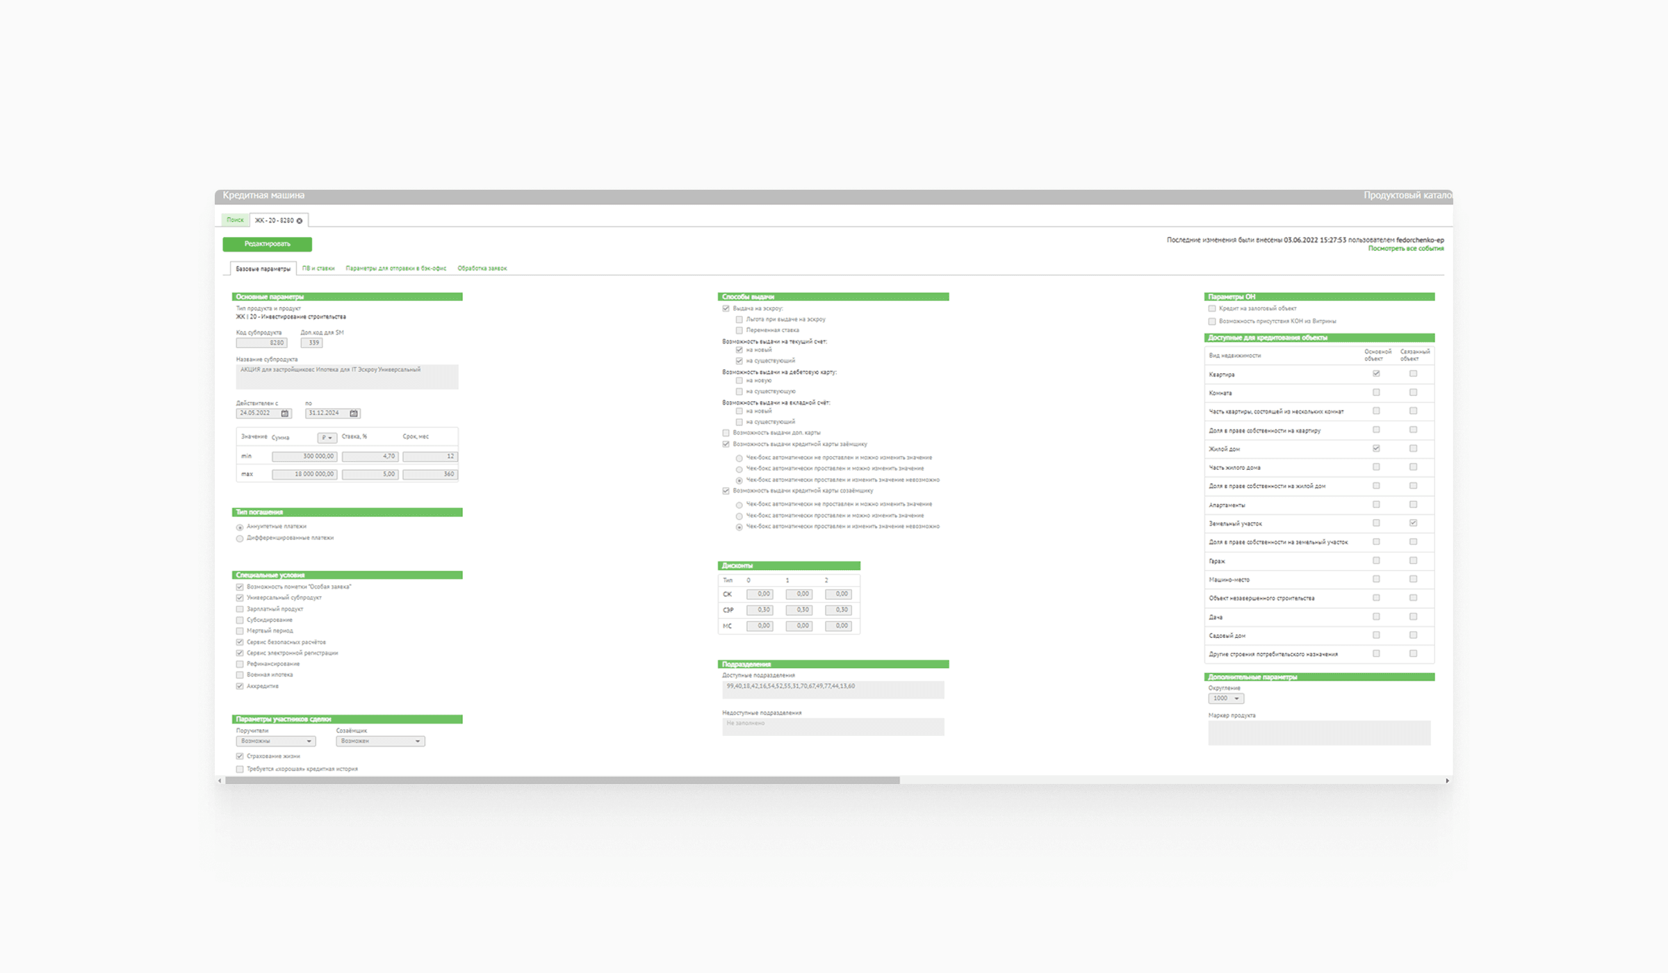This screenshot has height=973, width=1668.
Task: Toggle Сервис безопасных расчётов checkbox
Action: pyautogui.click(x=240, y=642)
